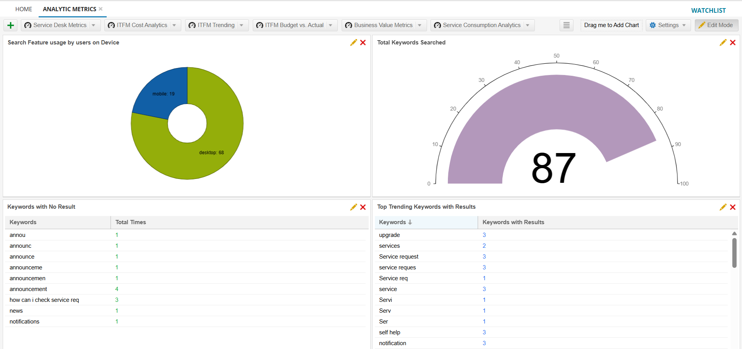Click the Top Trending Keywords table scrollbar
The image size is (742, 349).
(734, 253)
